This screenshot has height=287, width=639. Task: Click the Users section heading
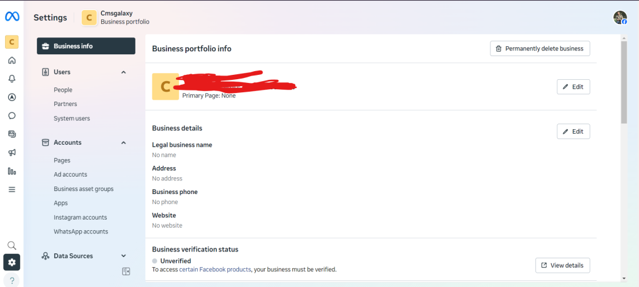point(62,72)
